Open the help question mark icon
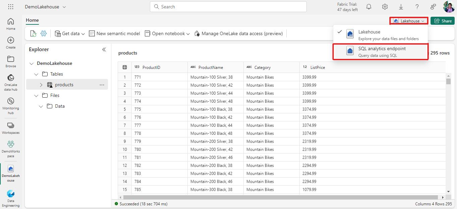This screenshot has width=457, height=209. [417, 7]
